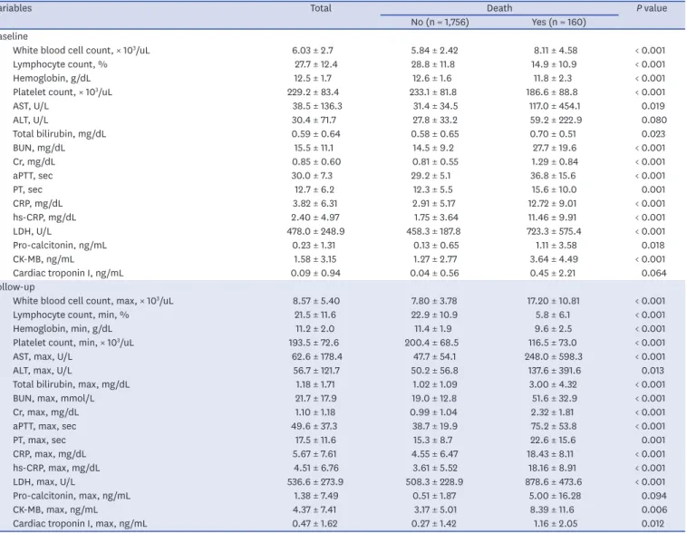Select the 'White blood cell count, max' row label
687x533 pixels.
tap(92, 301)
